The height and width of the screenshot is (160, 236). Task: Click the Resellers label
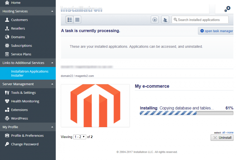tap(18, 28)
